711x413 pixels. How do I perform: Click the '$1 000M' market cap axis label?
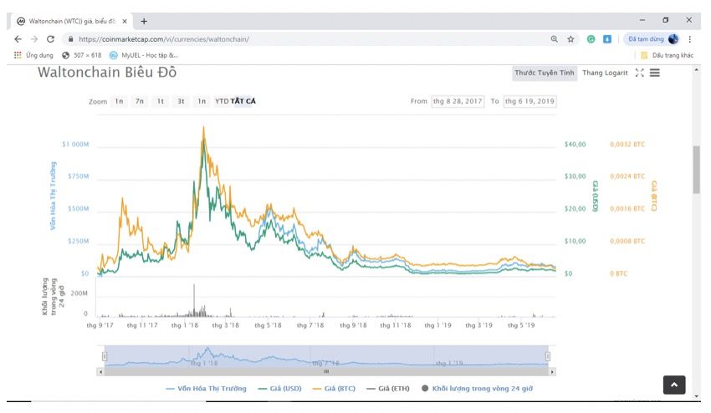[75, 145]
